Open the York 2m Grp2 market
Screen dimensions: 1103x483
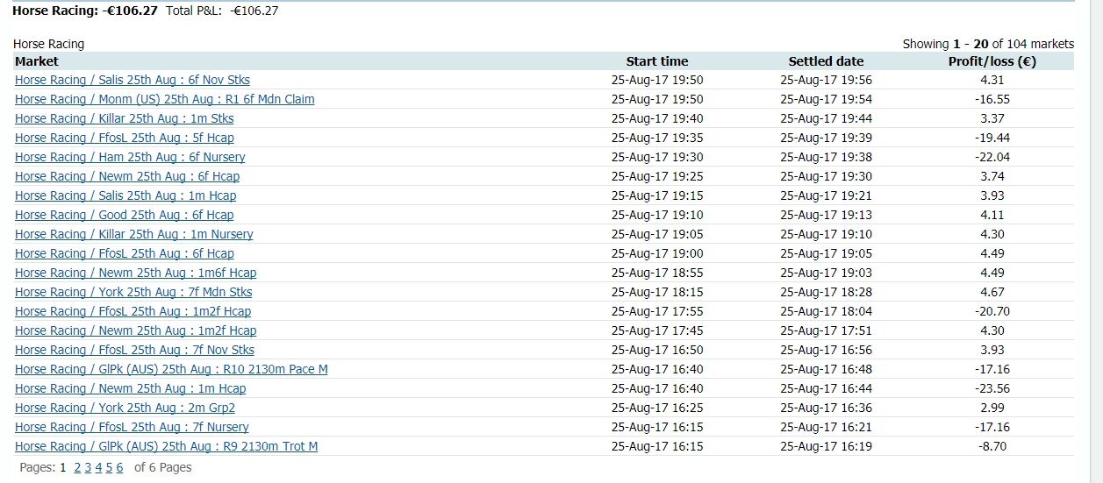tap(125, 408)
